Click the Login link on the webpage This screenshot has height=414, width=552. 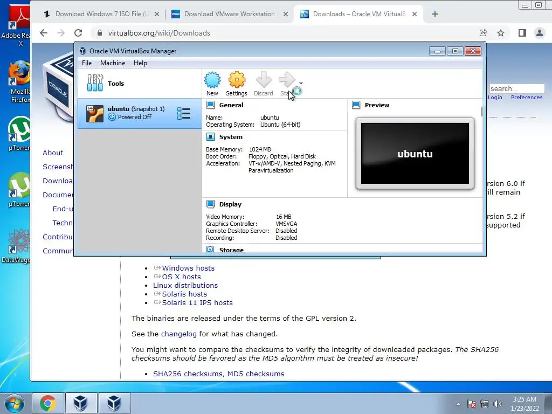(x=495, y=98)
